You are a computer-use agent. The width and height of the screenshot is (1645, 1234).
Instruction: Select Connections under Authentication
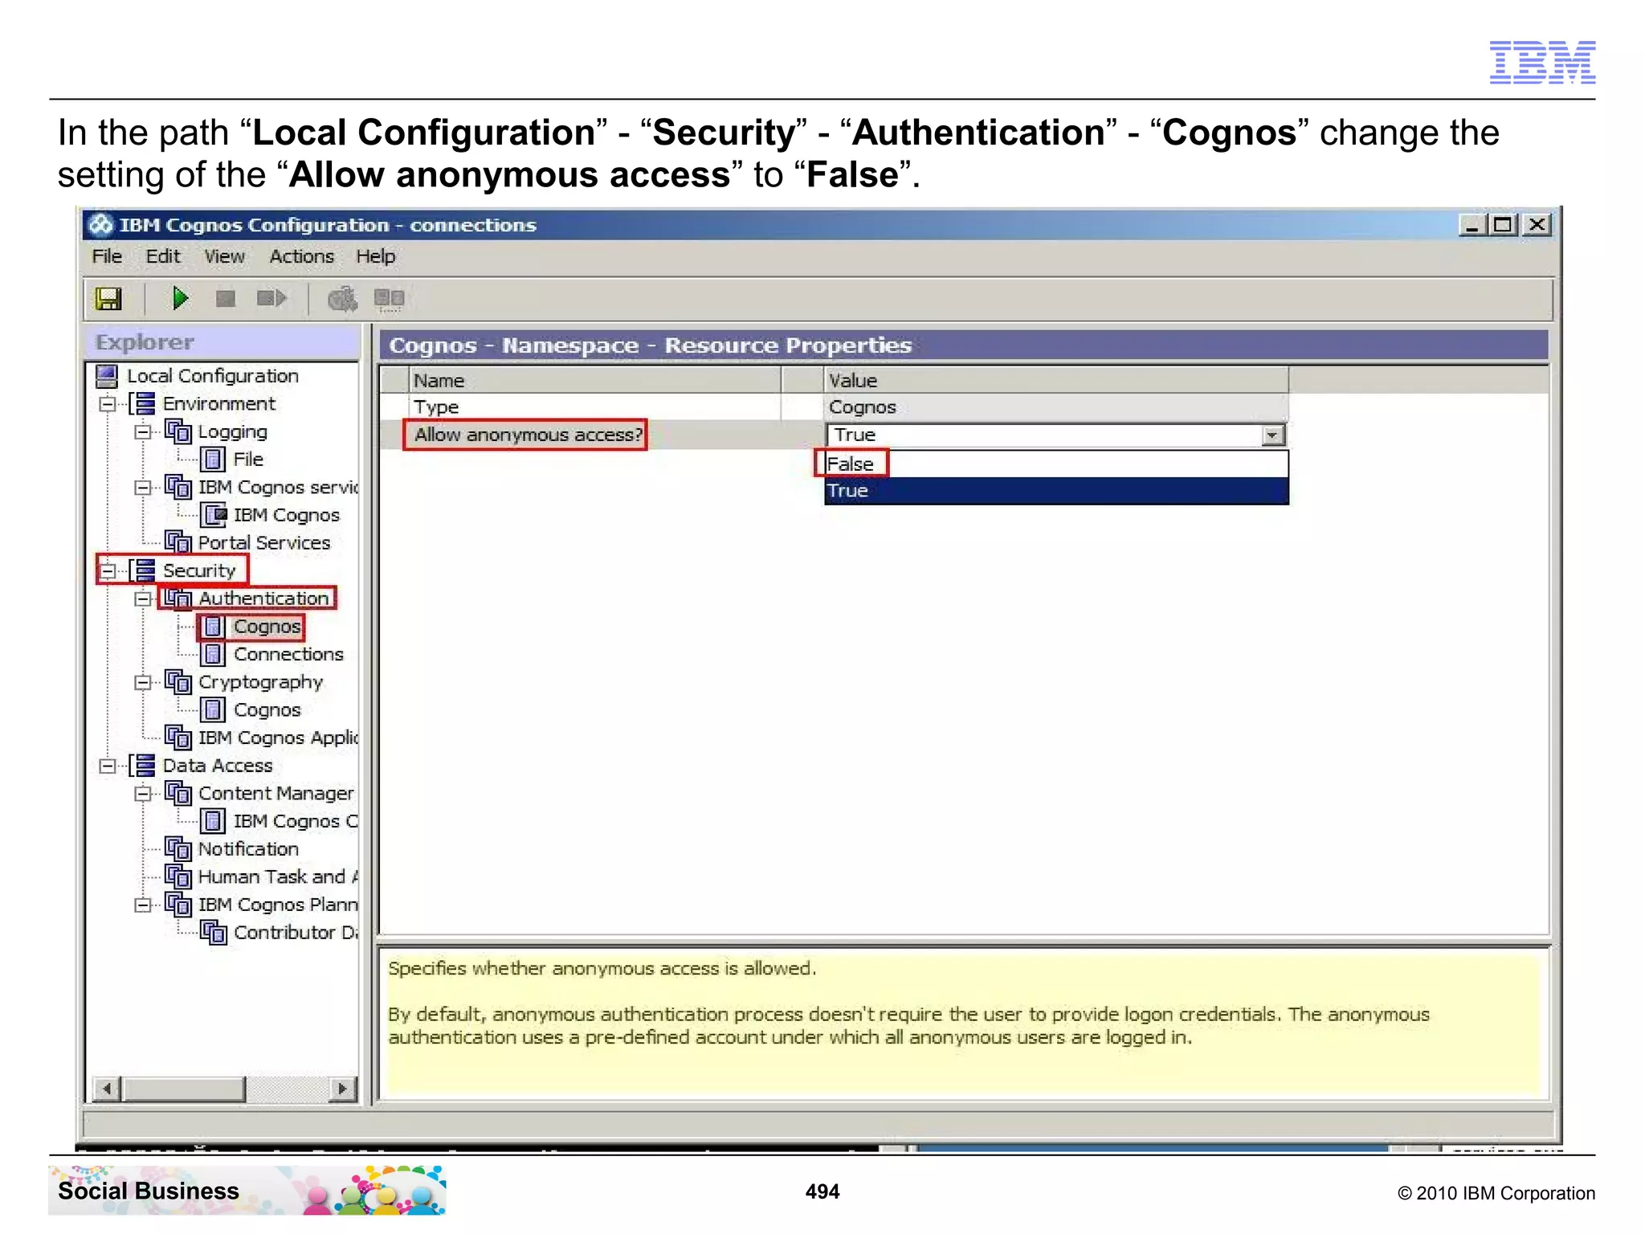click(288, 654)
